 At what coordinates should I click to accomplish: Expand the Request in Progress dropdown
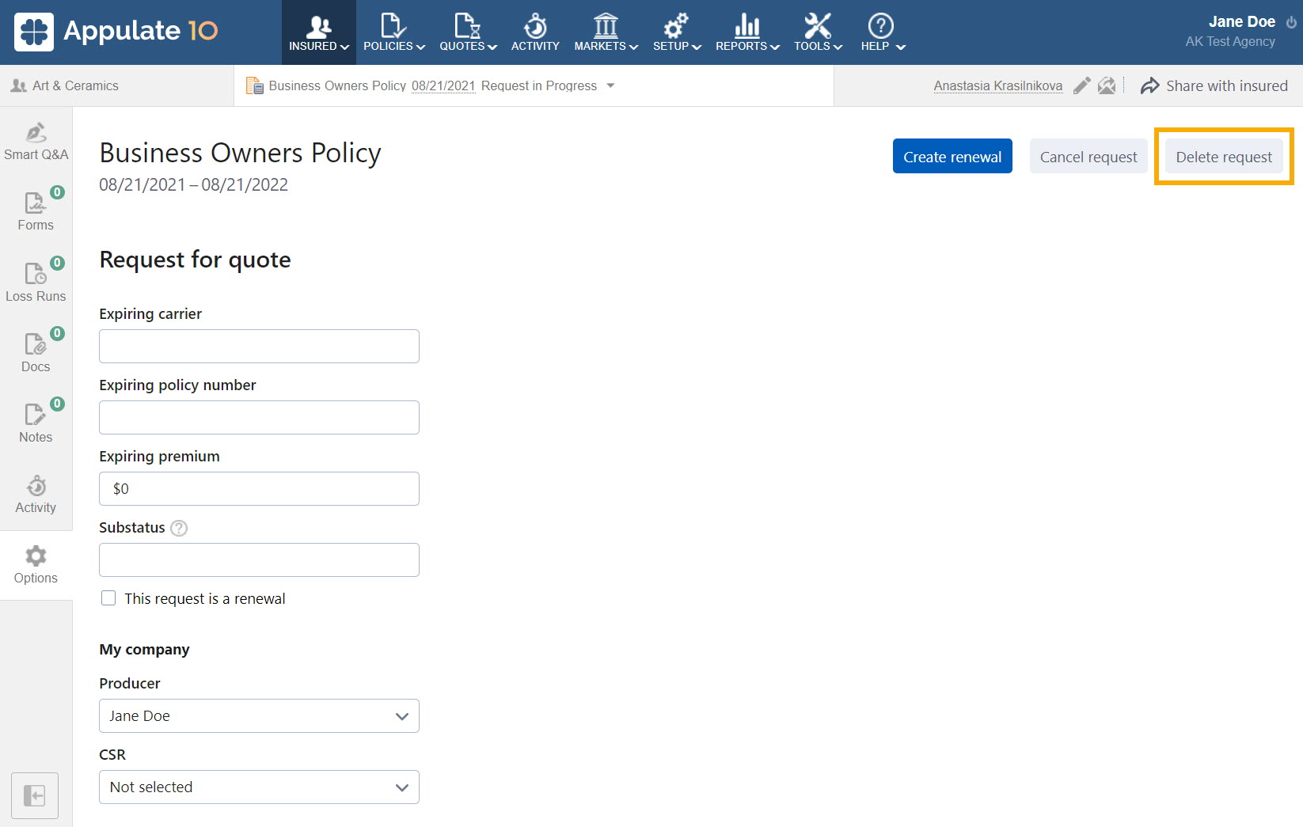pos(610,85)
